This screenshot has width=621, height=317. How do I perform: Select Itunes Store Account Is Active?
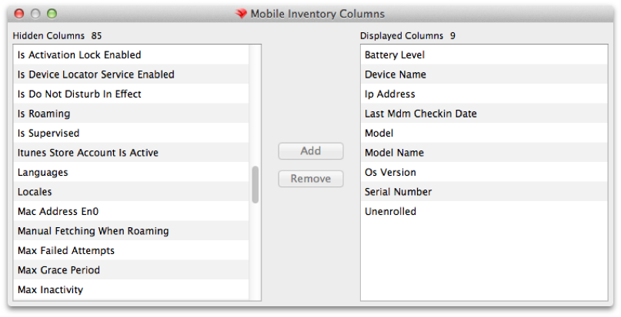click(131, 153)
